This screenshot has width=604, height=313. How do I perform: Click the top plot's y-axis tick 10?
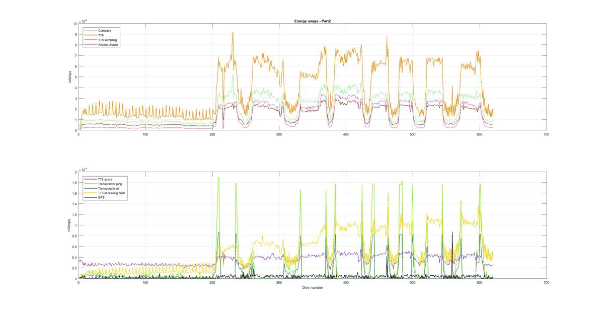coord(75,24)
